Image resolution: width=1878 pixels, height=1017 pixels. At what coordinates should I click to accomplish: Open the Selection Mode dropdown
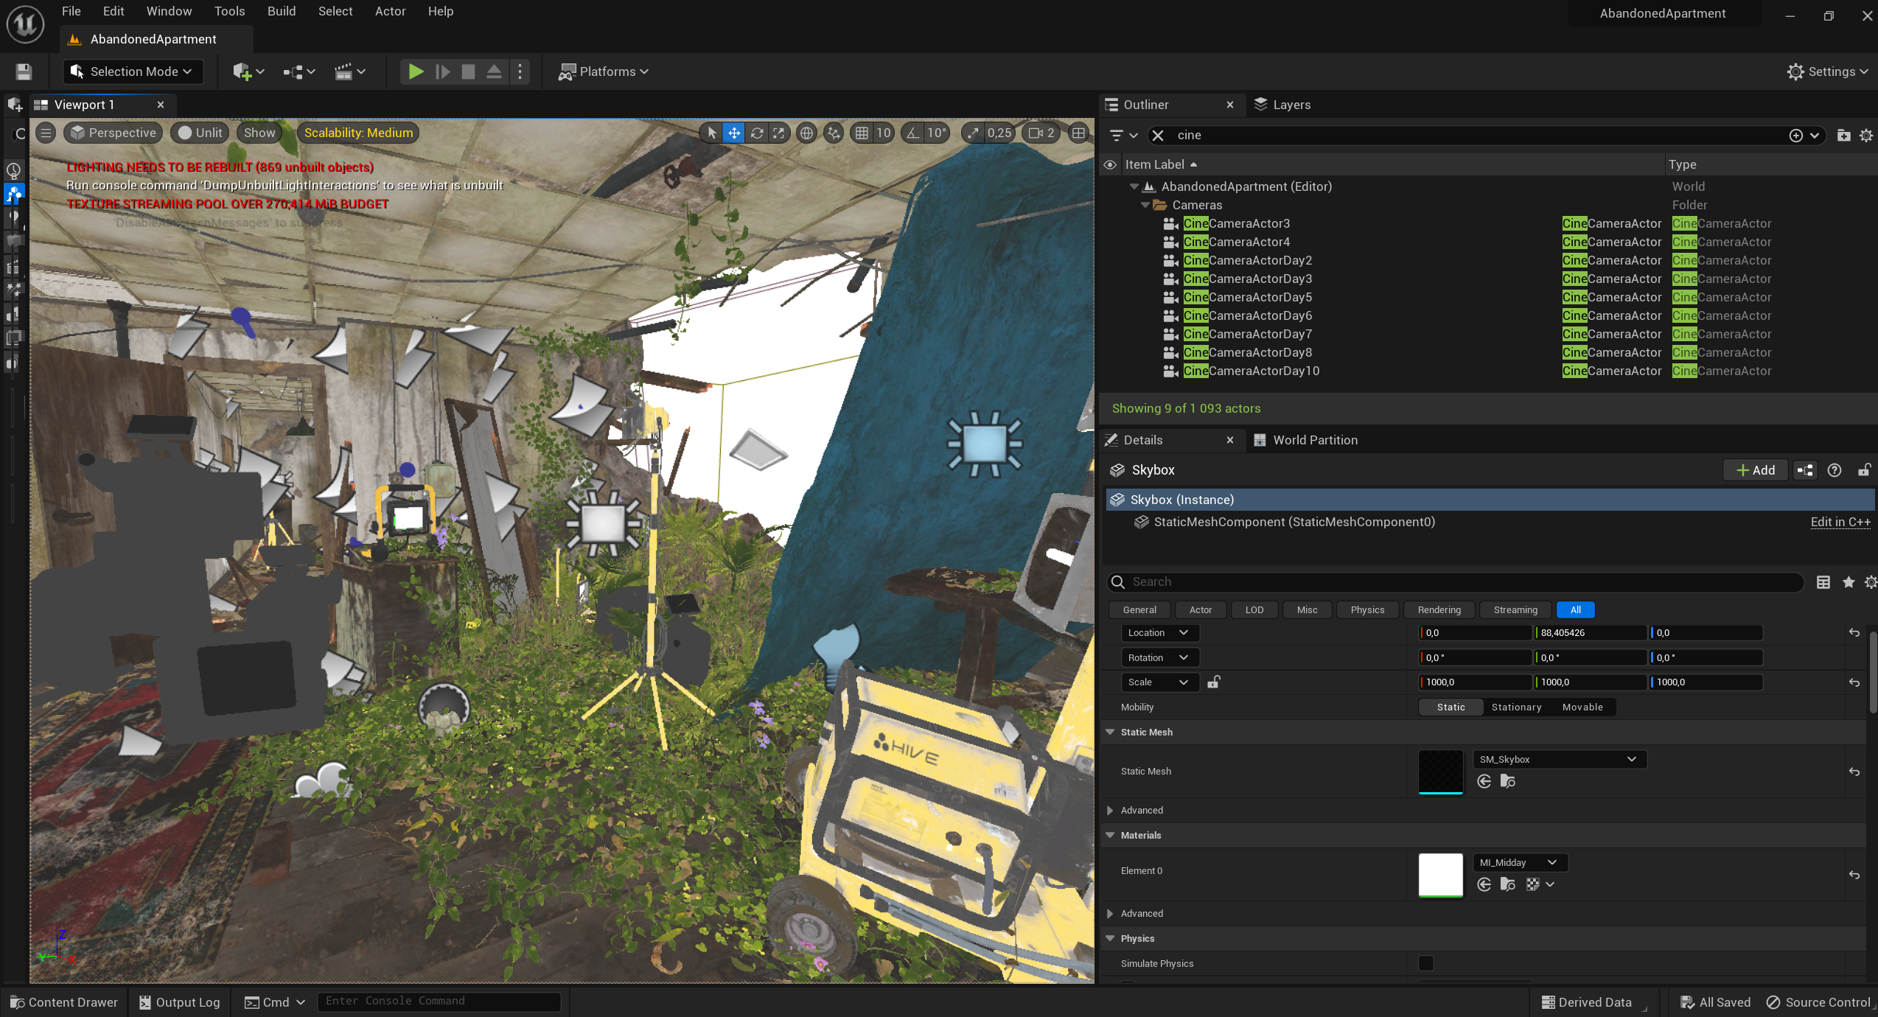(x=132, y=71)
